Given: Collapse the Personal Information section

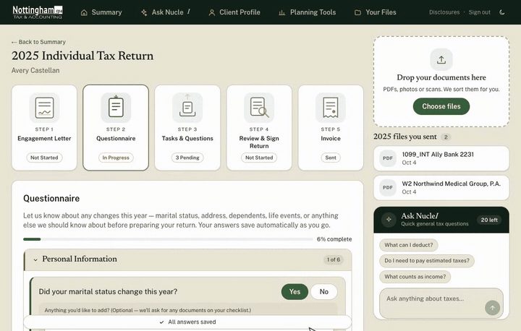Looking at the screenshot, I should (187, 259).
